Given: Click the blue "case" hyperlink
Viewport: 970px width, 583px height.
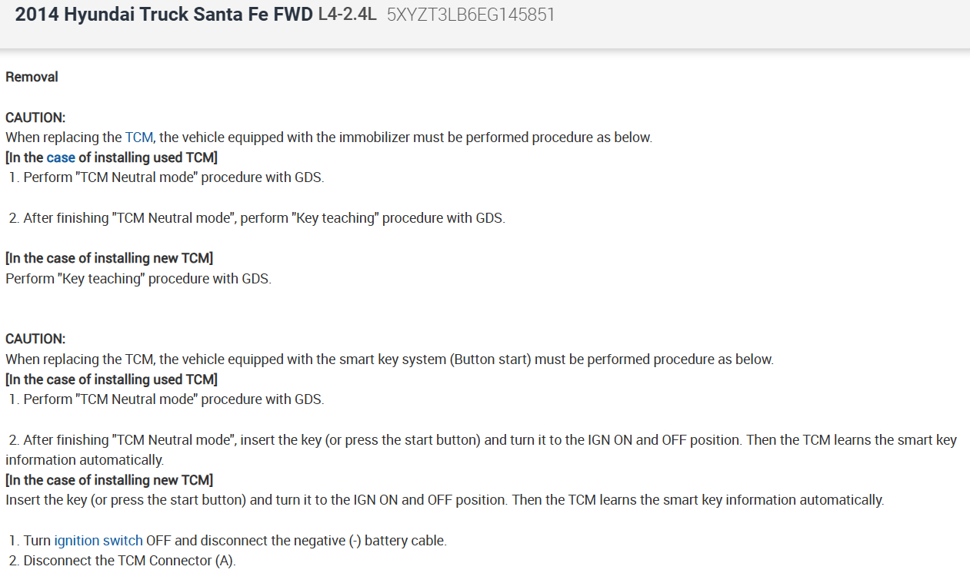Looking at the screenshot, I should click(x=61, y=157).
